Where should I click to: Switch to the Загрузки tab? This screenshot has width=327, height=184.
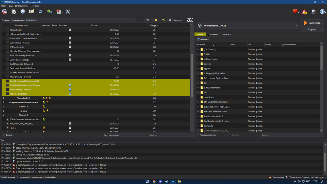click(x=227, y=34)
